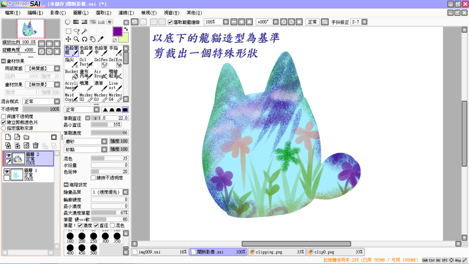Viewport: 469px width, 264px height.
Task: Select the Bucket fill tool
Action: click(72, 74)
